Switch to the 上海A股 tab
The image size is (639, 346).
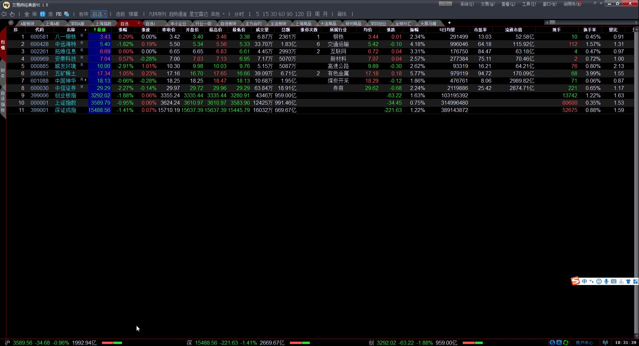[x=53, y=24]
